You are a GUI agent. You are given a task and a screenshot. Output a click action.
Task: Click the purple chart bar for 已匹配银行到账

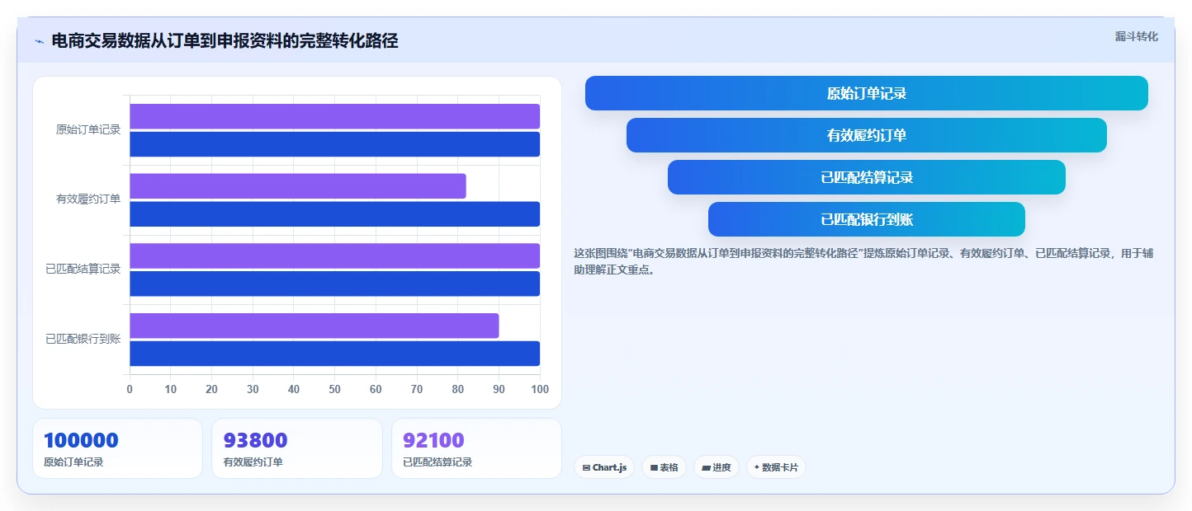coord(315,326)
